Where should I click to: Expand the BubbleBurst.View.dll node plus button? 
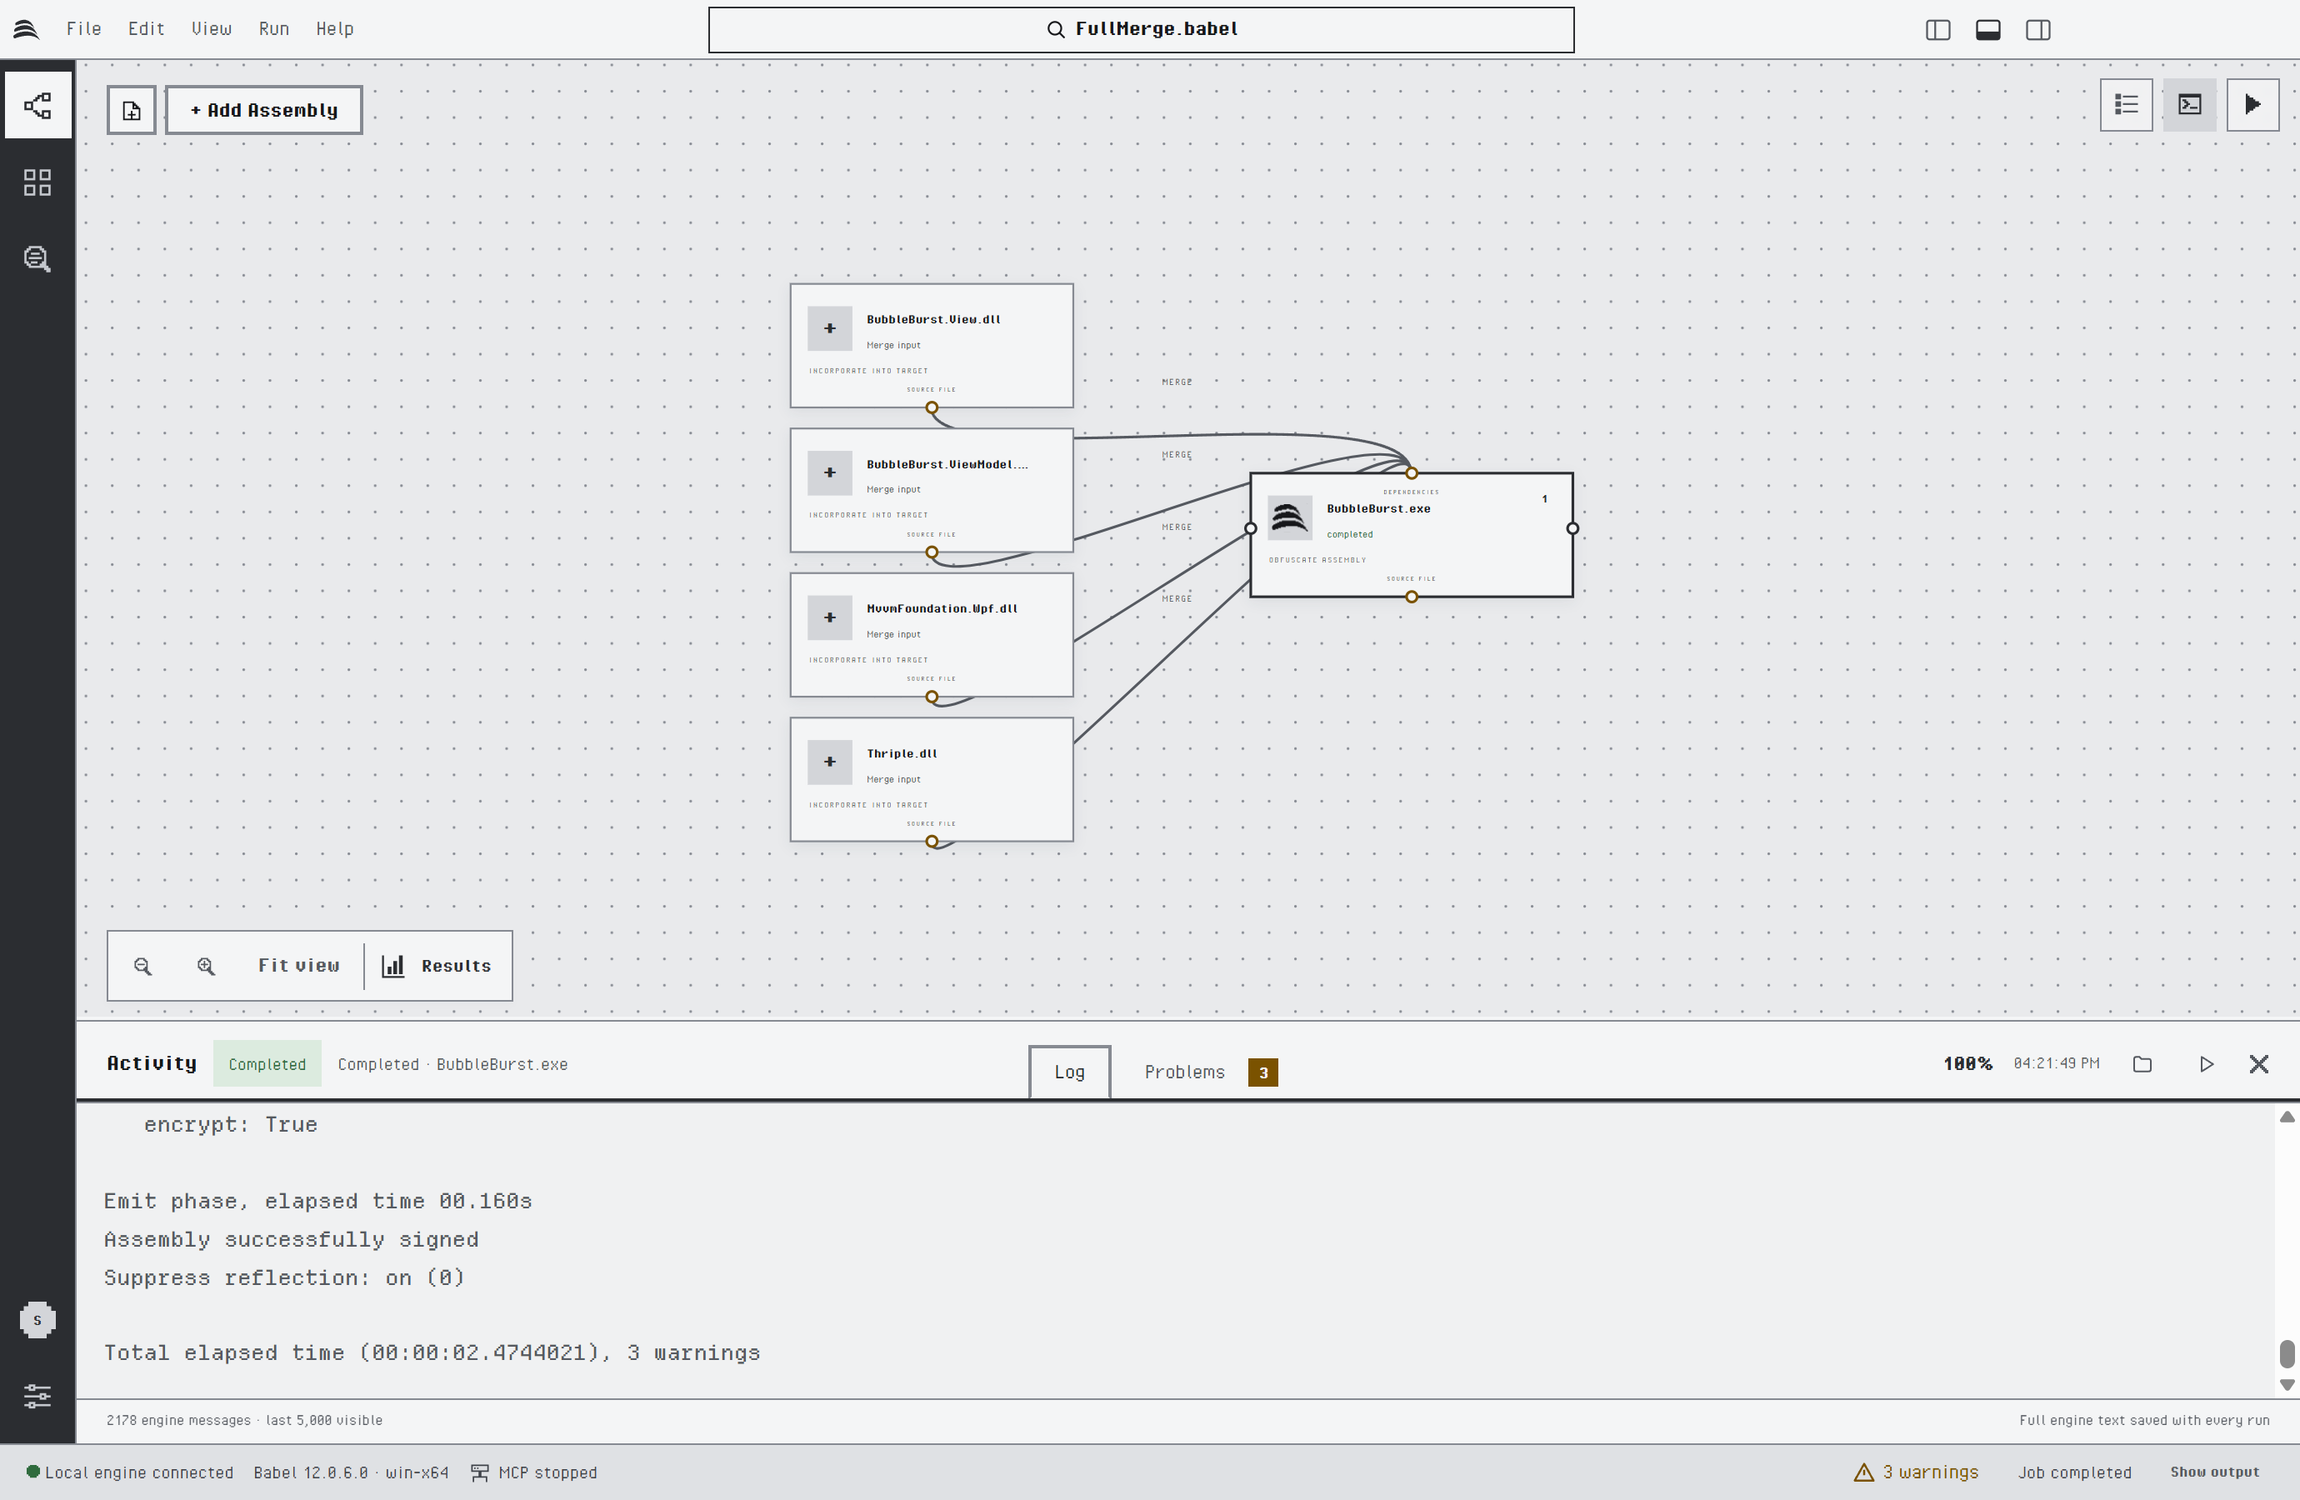pyautogui.click(x=830, y=328)
